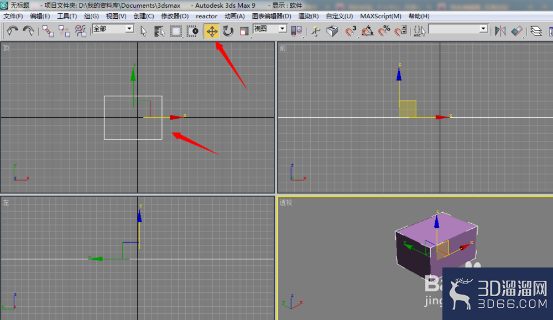Open the 动画(A) menu
This screenshot has height=320, width=553.
(x=234, y=16)
